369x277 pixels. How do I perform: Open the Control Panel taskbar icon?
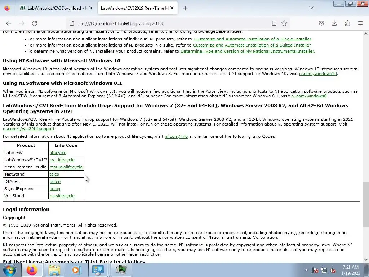pyautogui.click(x=98, y=270)
